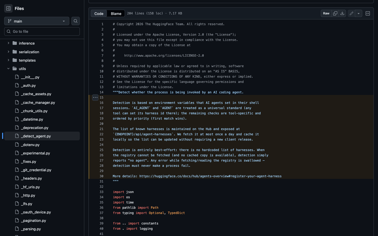Click line number 30
Image resolution: width=378 pixels, height=236 pixels.
[101, 176]
